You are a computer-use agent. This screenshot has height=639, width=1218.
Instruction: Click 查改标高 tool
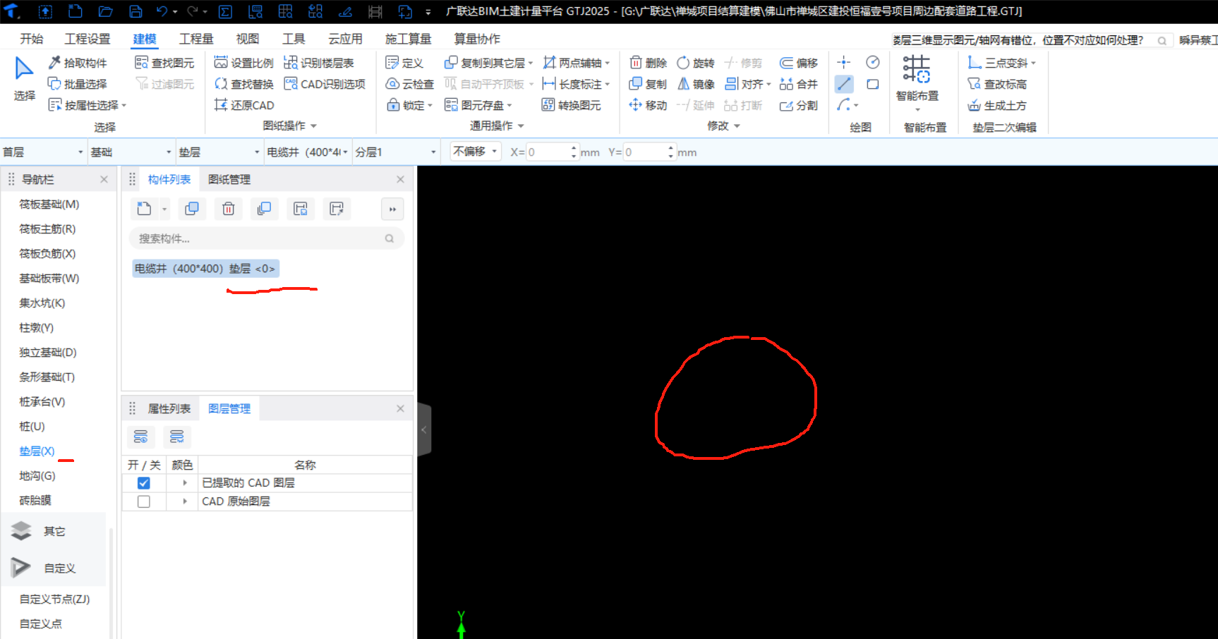997,84
